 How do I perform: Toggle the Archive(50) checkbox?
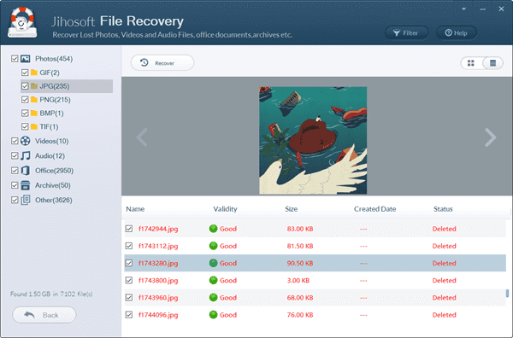15,185
